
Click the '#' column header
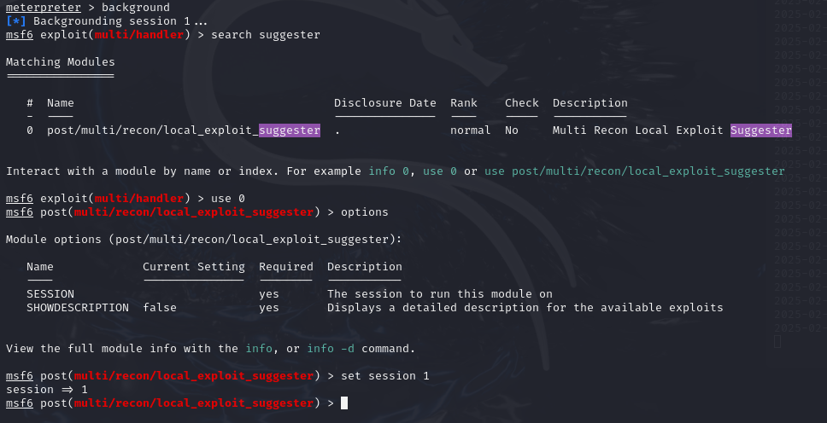click(x=30, y=102)
